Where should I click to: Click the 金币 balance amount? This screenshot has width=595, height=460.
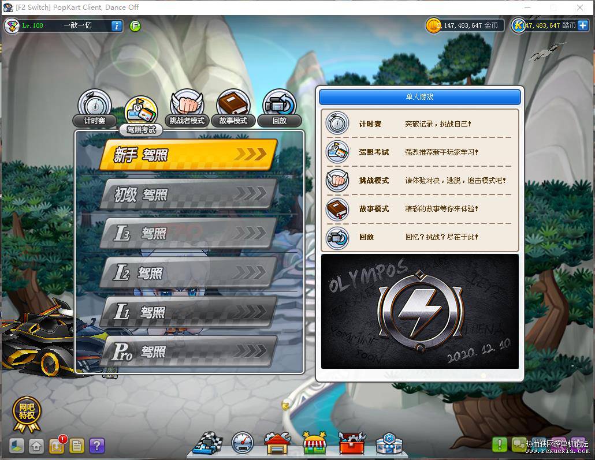458,26
